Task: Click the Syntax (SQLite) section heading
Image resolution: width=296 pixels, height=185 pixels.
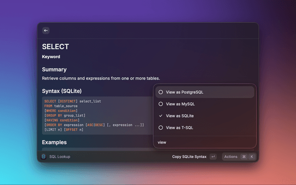Action: pos(62,91)
